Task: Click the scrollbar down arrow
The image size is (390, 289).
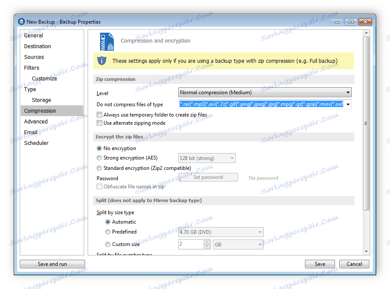Action: (366, 252)
